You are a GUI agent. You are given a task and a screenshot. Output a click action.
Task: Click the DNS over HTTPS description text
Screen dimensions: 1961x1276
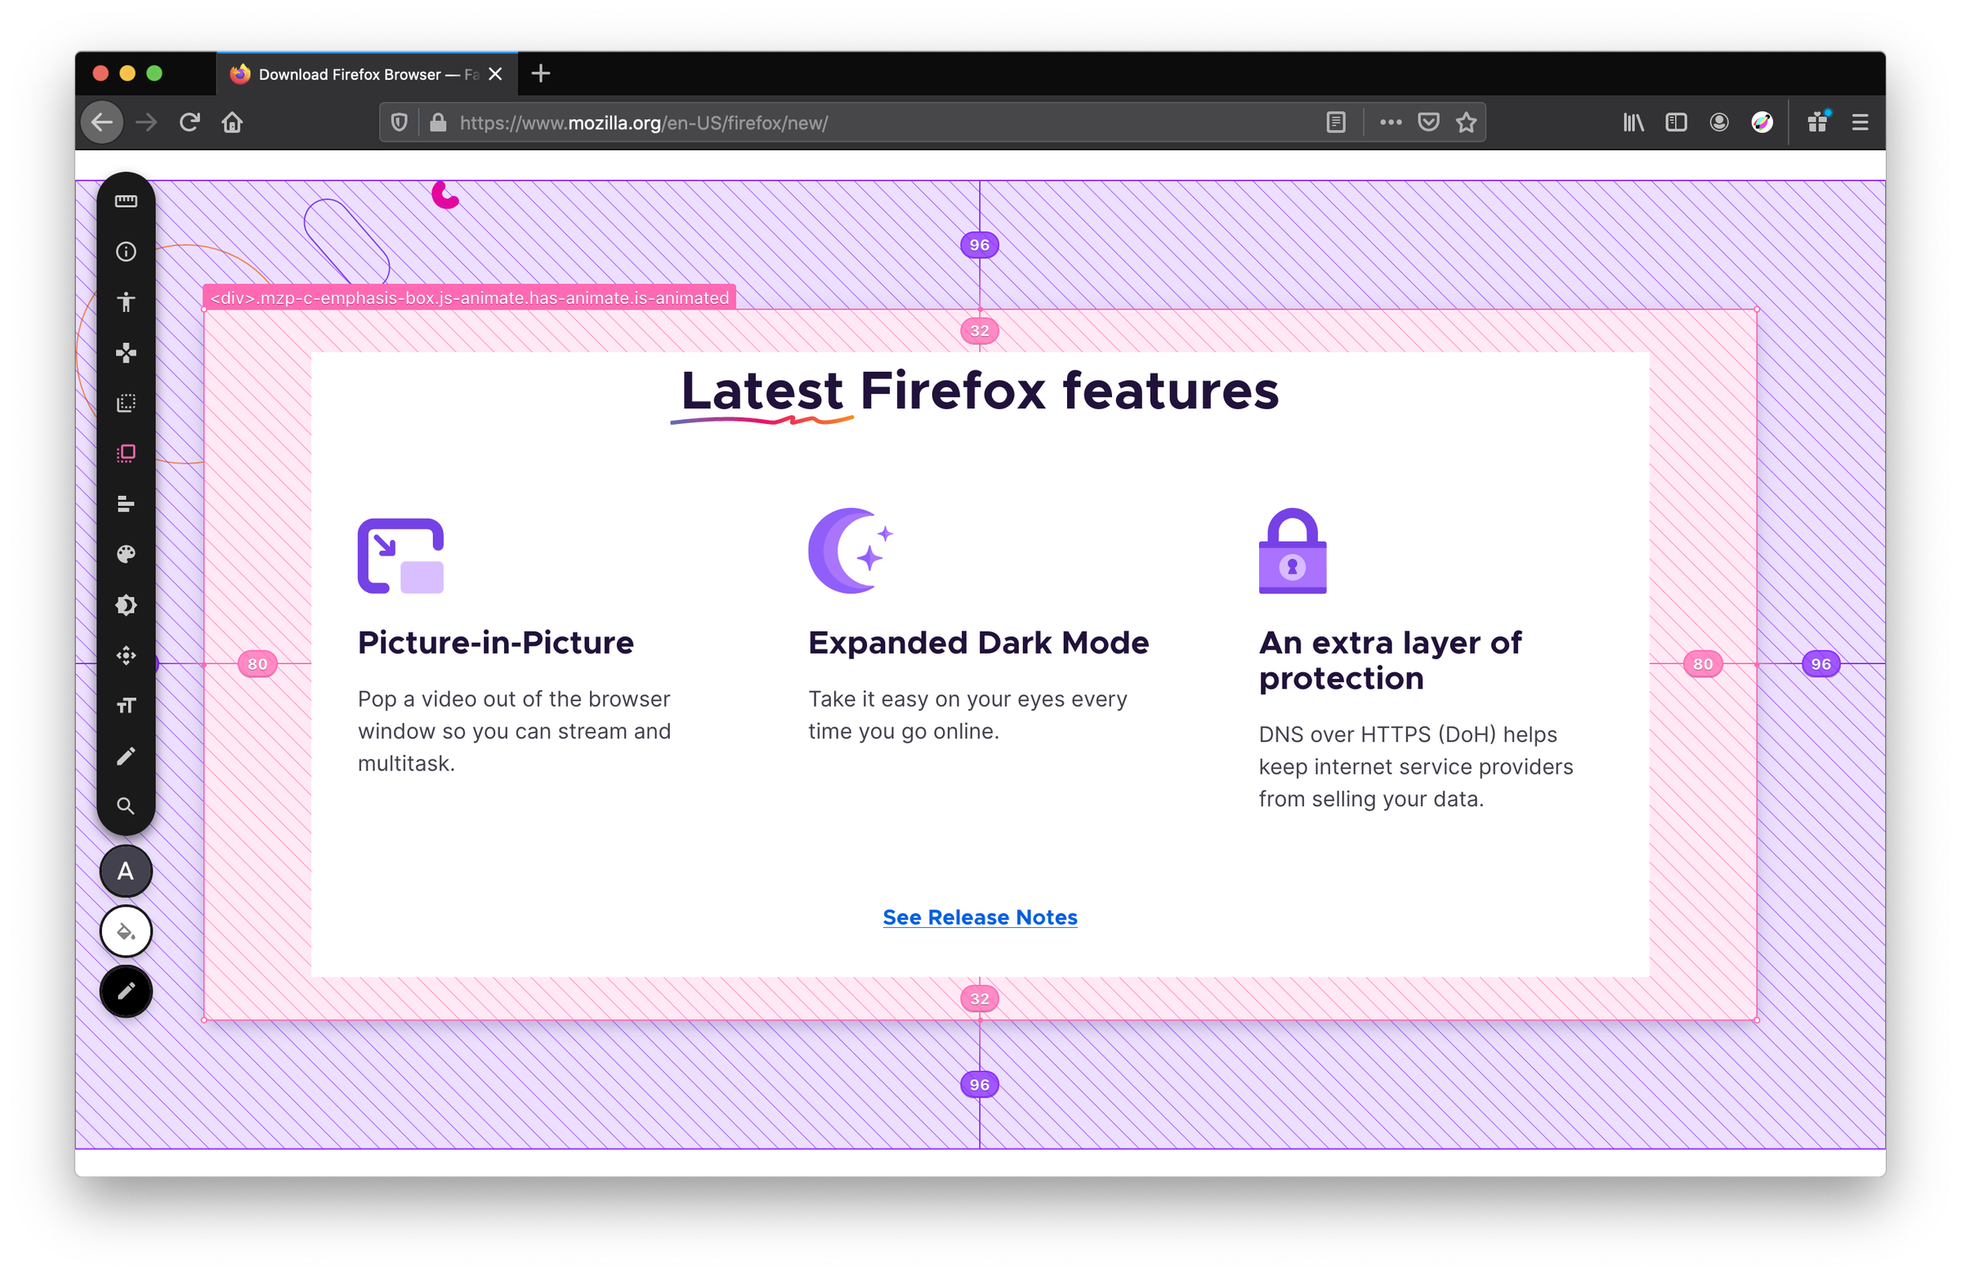coord(1416,767)
